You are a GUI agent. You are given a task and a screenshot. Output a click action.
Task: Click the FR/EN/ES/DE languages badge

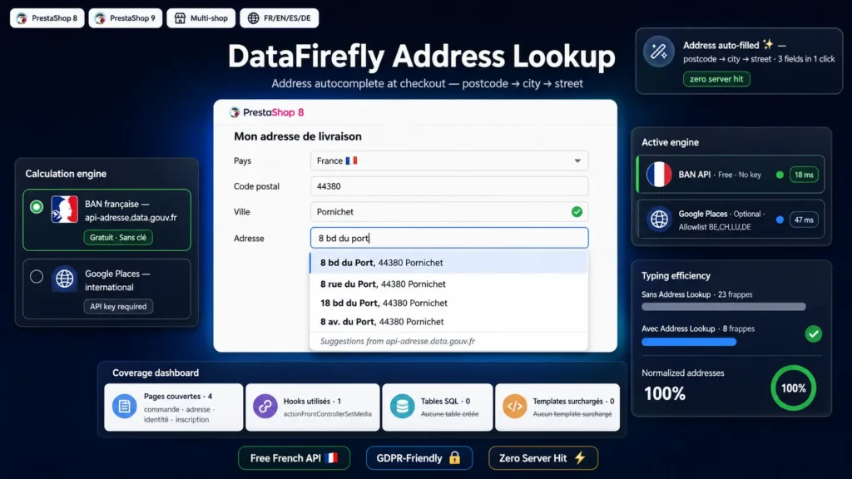click(x=280, y=18)
